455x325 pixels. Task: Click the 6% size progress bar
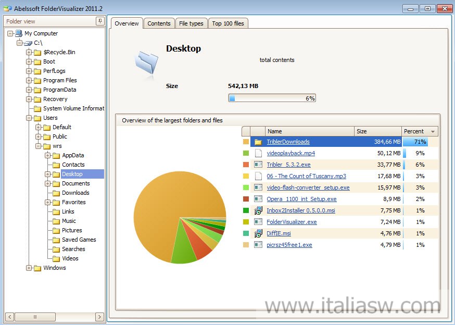tap(272, 98)
